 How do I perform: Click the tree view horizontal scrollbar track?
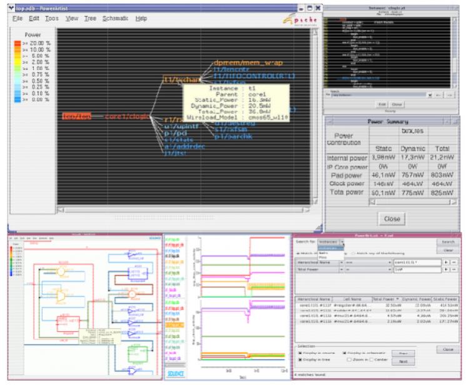[x=183, y=210]
